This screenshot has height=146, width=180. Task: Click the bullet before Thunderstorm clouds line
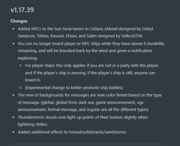click(x=14, y=117)
